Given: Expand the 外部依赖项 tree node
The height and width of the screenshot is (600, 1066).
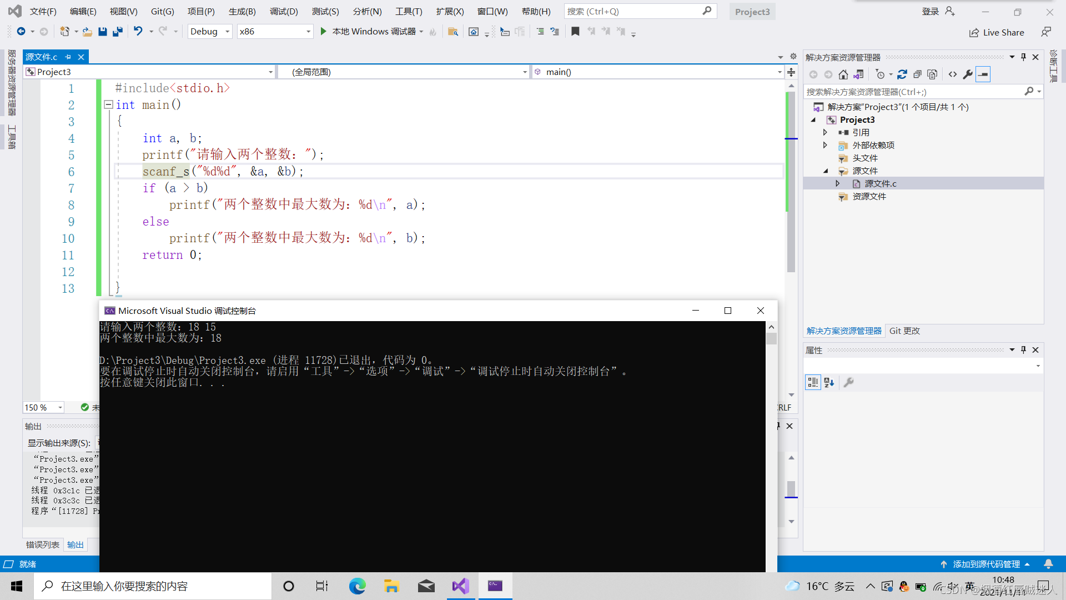Looking at the screenshot, I should 825,145.
